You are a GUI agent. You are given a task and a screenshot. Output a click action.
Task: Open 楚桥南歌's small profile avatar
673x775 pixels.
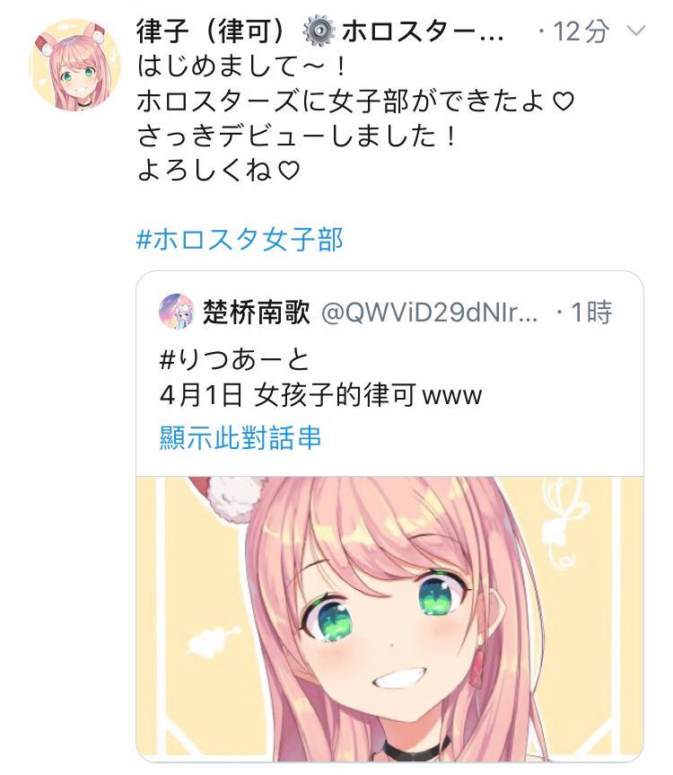click(x=176, y=311)
